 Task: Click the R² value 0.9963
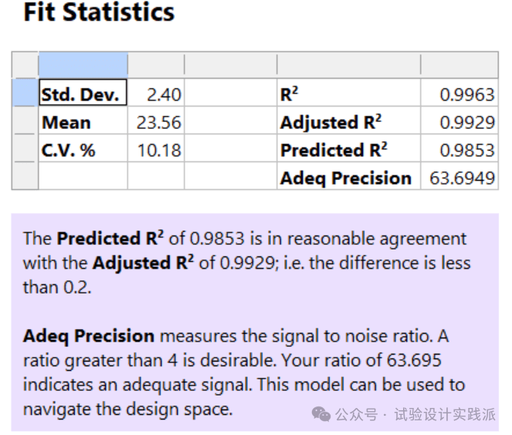[459, 93]
